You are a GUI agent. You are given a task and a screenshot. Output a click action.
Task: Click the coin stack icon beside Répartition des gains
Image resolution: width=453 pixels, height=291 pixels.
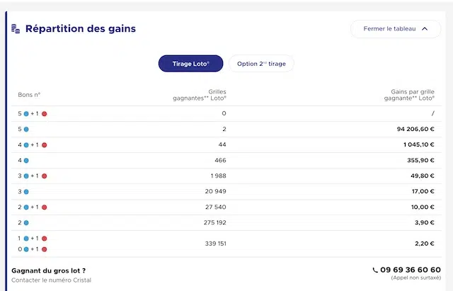16,28
